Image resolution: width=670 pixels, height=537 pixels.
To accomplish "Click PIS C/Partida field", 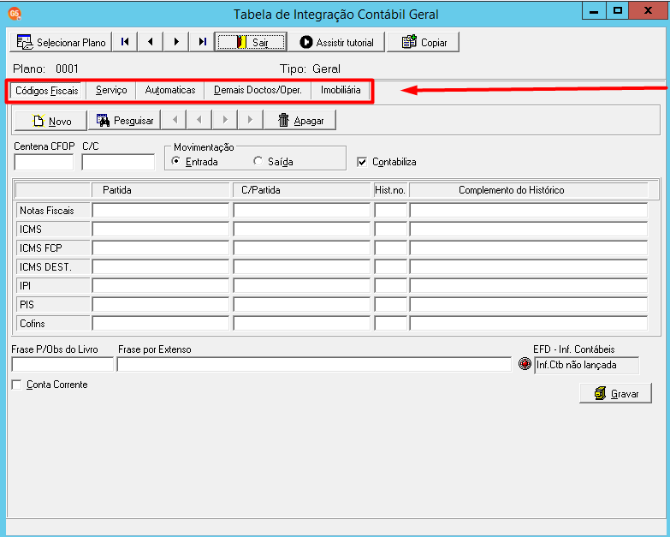I will [x=302, y=304].
